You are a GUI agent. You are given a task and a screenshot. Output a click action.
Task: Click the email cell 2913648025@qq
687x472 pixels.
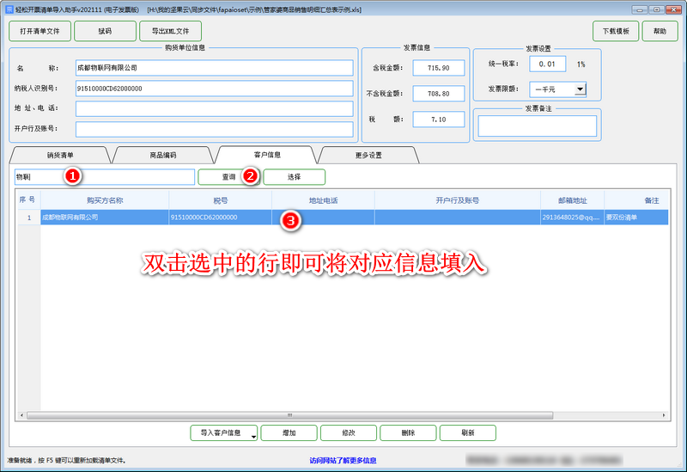[572, 218]
